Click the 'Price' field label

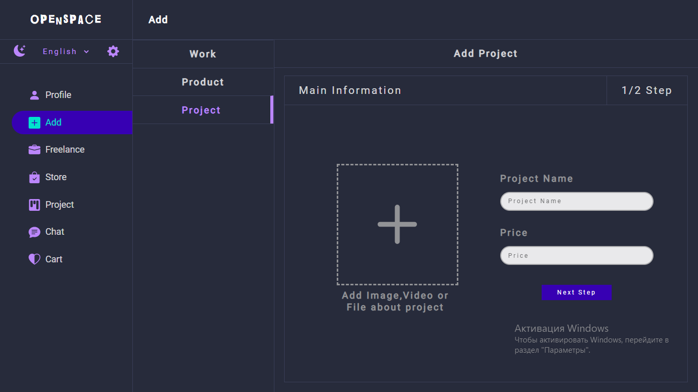(514, 233)
